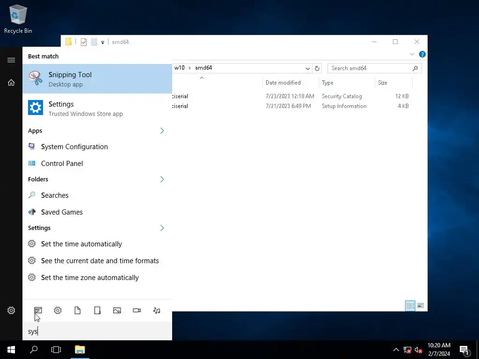
Task: Select Set the time automatically setting
Action: pos(97,244)
